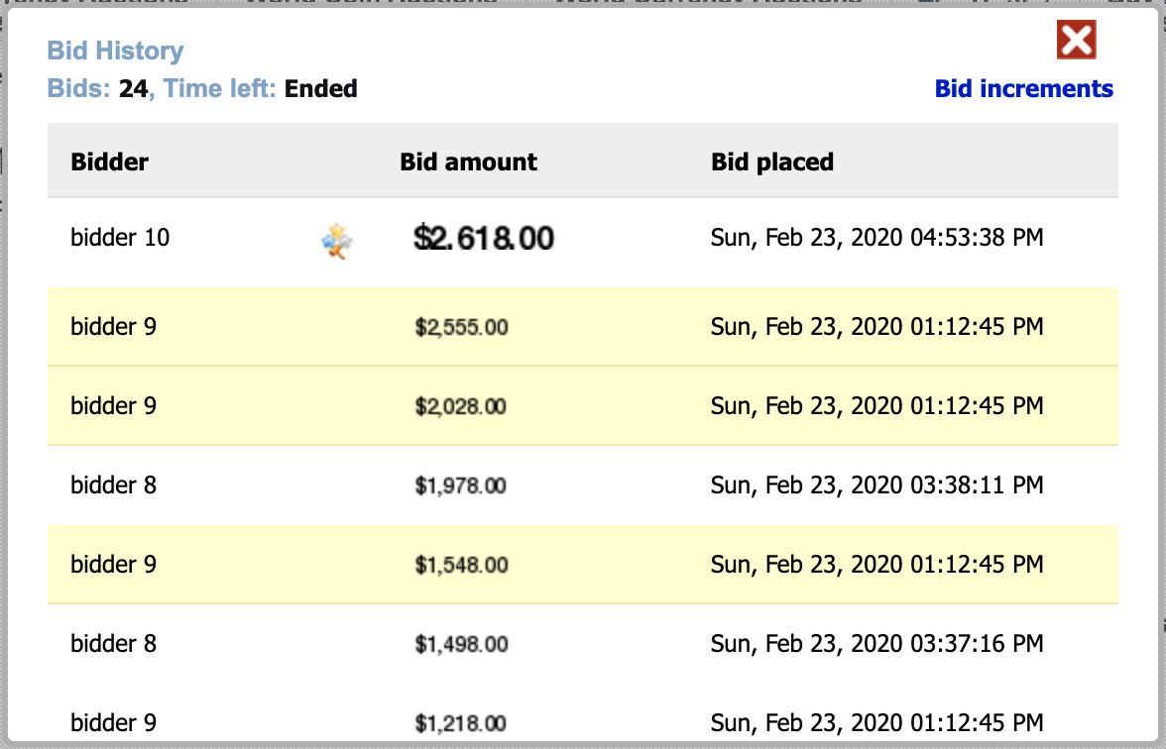Select the $1,498.00 bid amount
The width and height of the screenshot is (1166, 749).
pyautogui.click(x=461, y=644)
